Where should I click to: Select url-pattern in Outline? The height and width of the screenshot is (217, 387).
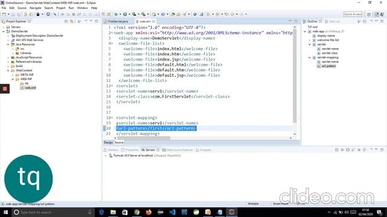tap(328, 66)
